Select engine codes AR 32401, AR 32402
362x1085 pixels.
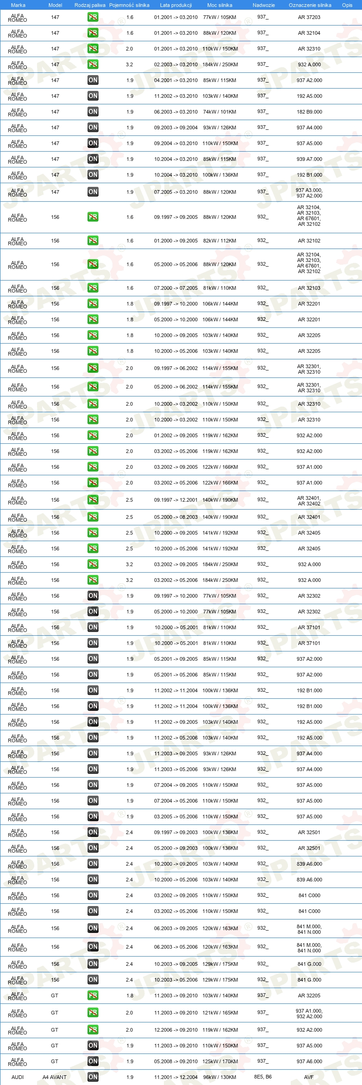309,501
